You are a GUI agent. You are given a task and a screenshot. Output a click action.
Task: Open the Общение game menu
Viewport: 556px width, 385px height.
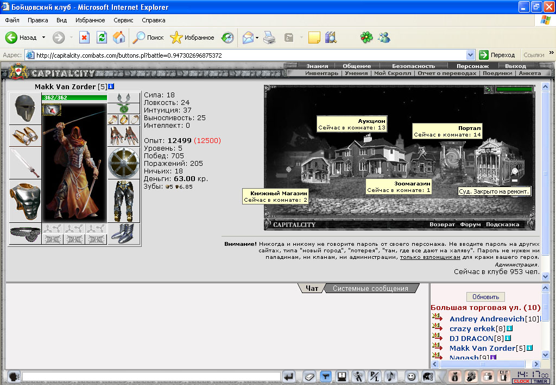[x=357, y=66]
